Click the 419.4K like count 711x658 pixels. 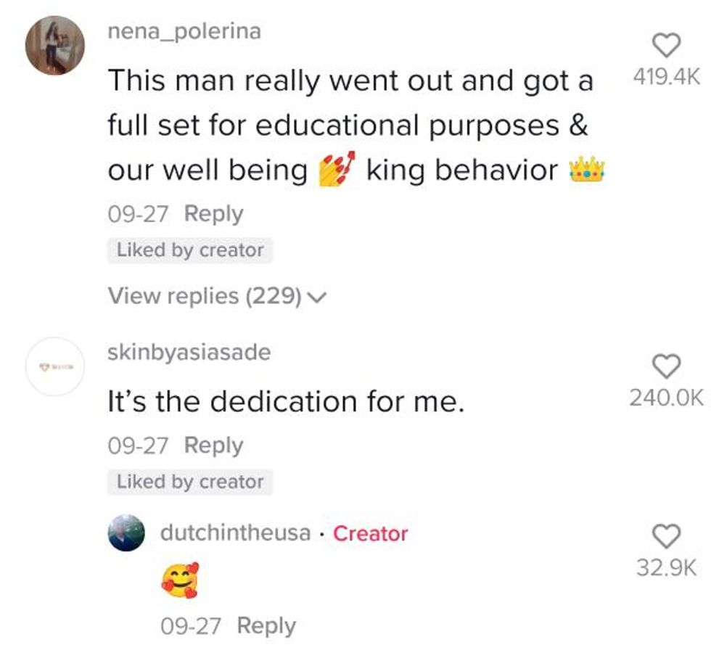(666, 78)
